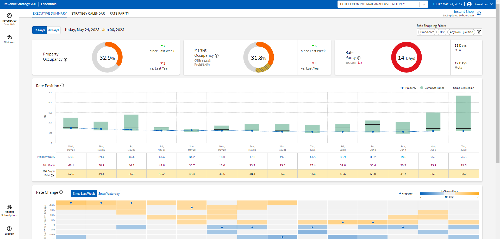
Task: Open RevStrat360 Essentials sidebar icon
Action: (x=9, y=16)
